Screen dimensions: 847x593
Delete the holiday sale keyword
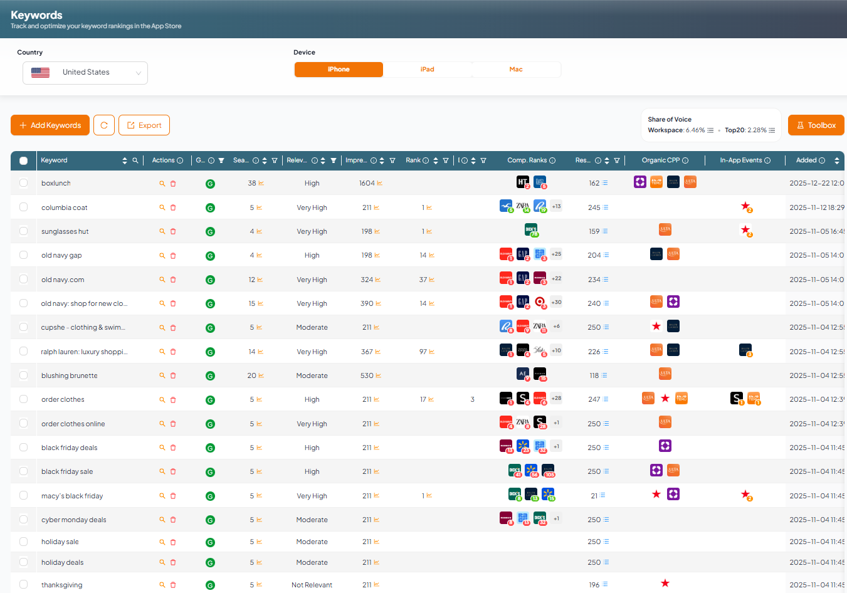point(173,542)
